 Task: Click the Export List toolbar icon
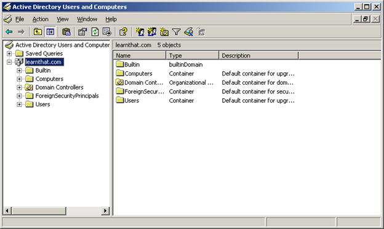107,32
